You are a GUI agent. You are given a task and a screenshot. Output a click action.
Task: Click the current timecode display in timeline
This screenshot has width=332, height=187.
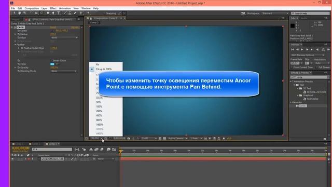pyautogui.click(x=21, y=148)
